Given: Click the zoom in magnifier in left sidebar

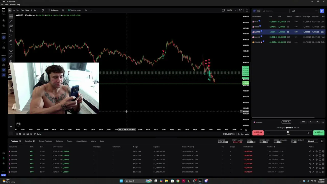Looking at the screenshot, I should point(3,20).
